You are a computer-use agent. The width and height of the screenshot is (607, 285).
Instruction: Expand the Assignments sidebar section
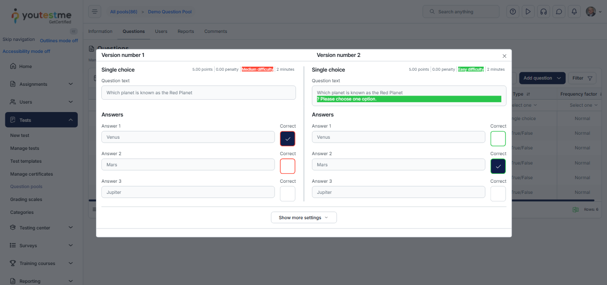click(71, 84)
